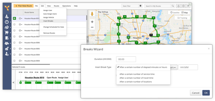Close the Breaks Wizard dialog
215x101 pixels.
(209, 49)
